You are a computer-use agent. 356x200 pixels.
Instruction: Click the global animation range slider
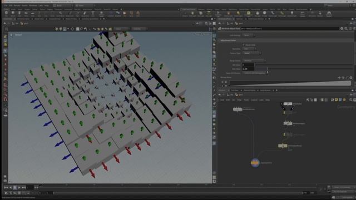[x=178, y=193]
